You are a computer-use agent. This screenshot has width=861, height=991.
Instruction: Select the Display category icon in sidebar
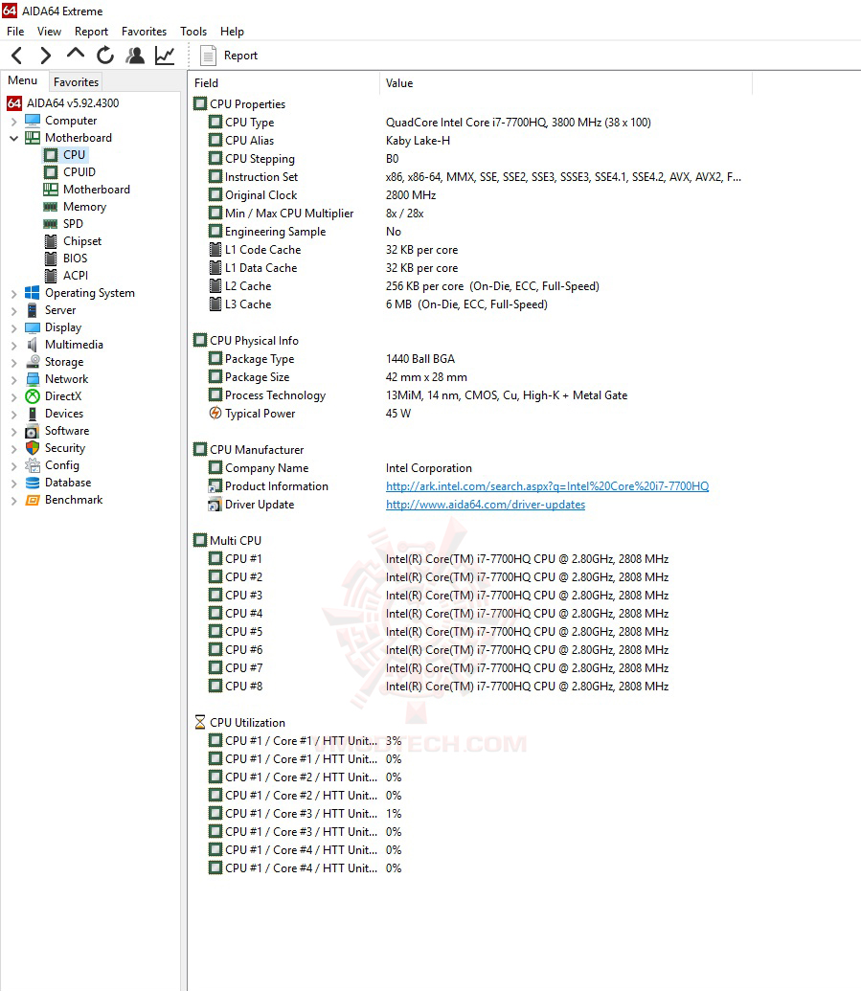32,327
